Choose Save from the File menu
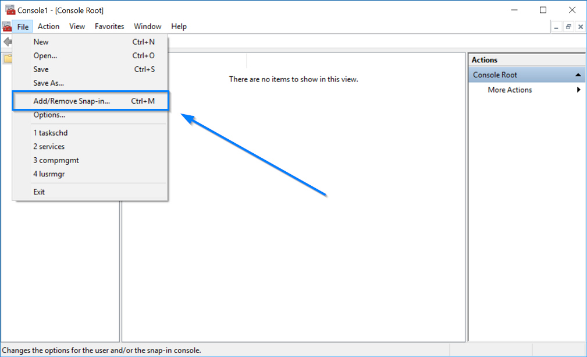 [90, 69]
